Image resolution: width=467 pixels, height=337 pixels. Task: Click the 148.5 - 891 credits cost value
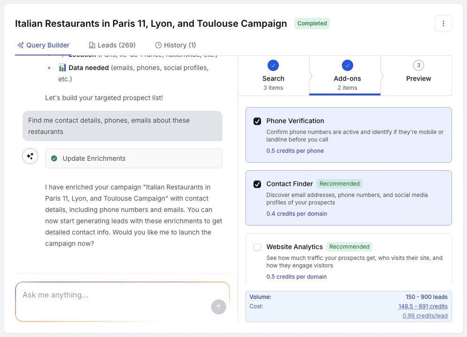tap(423, 306)
